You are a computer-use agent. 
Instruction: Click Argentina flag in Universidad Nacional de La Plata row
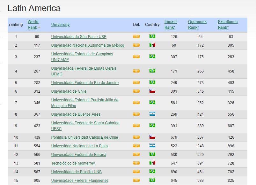152,146
